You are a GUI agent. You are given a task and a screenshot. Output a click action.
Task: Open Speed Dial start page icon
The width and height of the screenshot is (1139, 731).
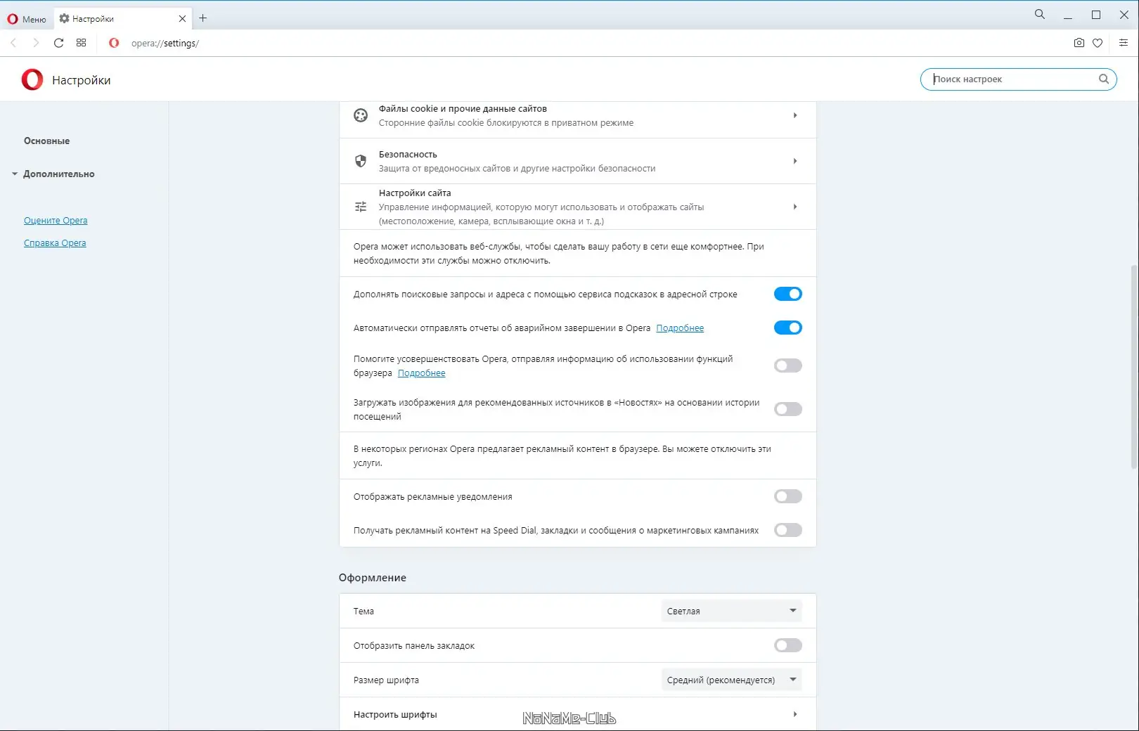(81, 43)
